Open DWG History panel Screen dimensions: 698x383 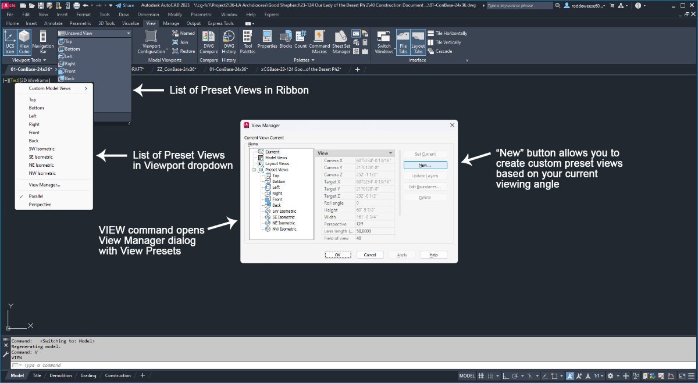(x=229, y=42)
